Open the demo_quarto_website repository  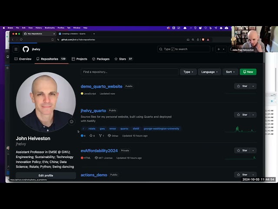click(x=101, y=86)
